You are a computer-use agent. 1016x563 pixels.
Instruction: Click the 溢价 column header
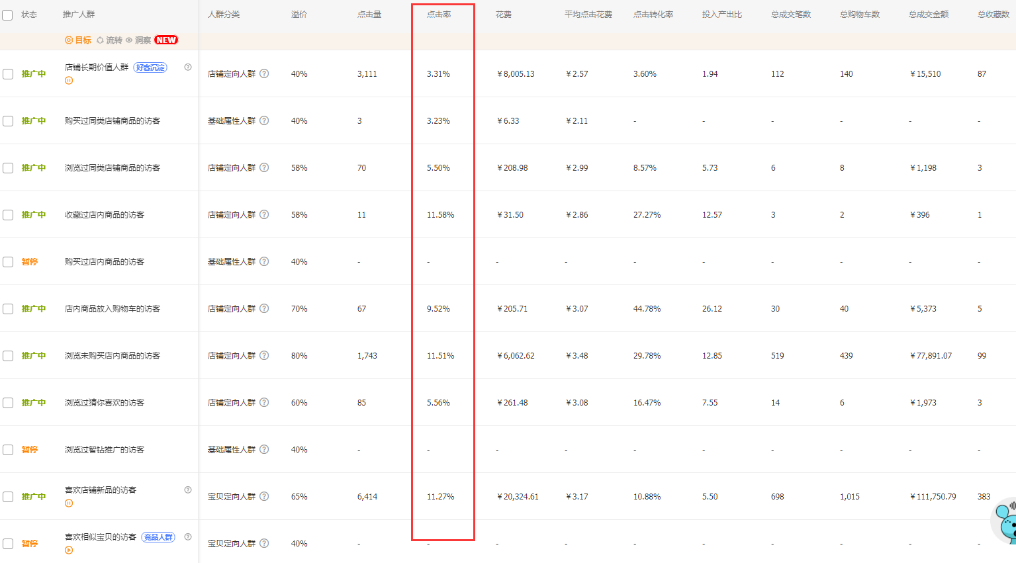click(299, 15)
